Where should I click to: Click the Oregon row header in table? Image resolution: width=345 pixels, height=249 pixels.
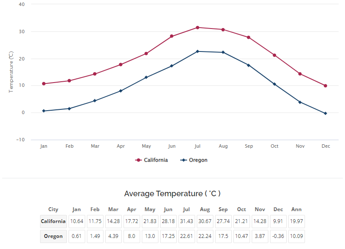53,236
